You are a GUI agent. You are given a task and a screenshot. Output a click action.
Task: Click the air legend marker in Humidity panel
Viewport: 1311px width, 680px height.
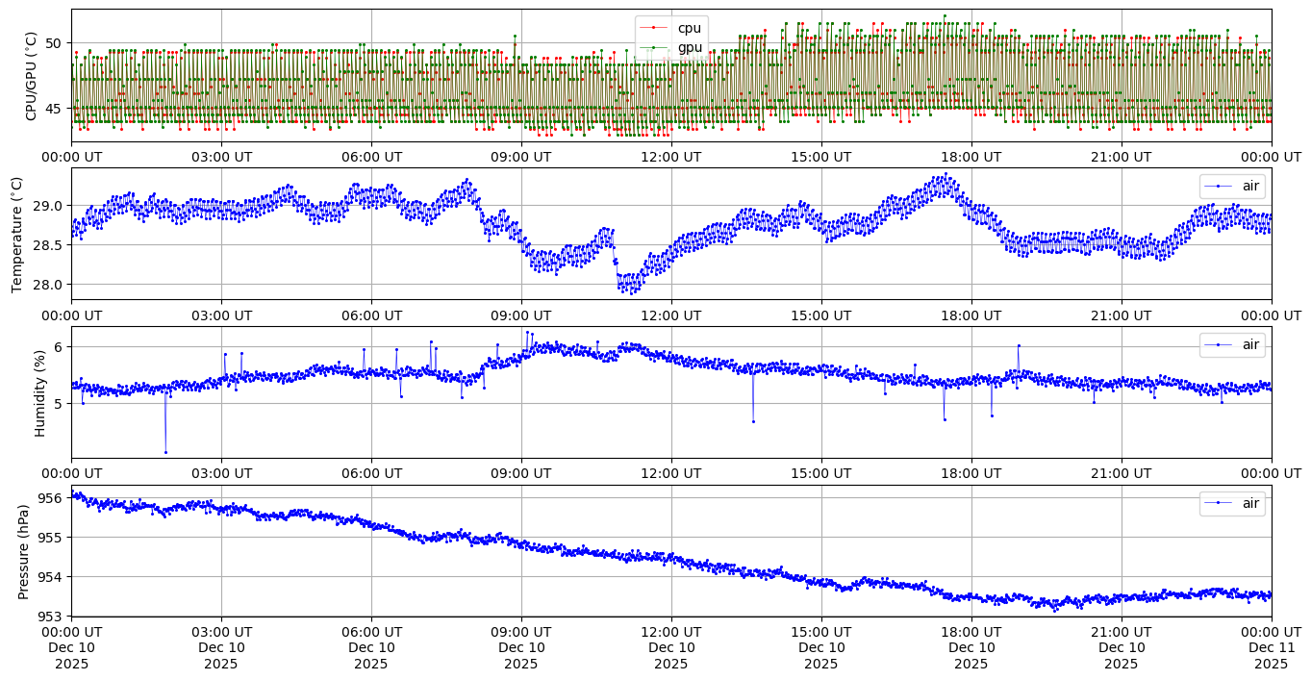click(1218, 344)
